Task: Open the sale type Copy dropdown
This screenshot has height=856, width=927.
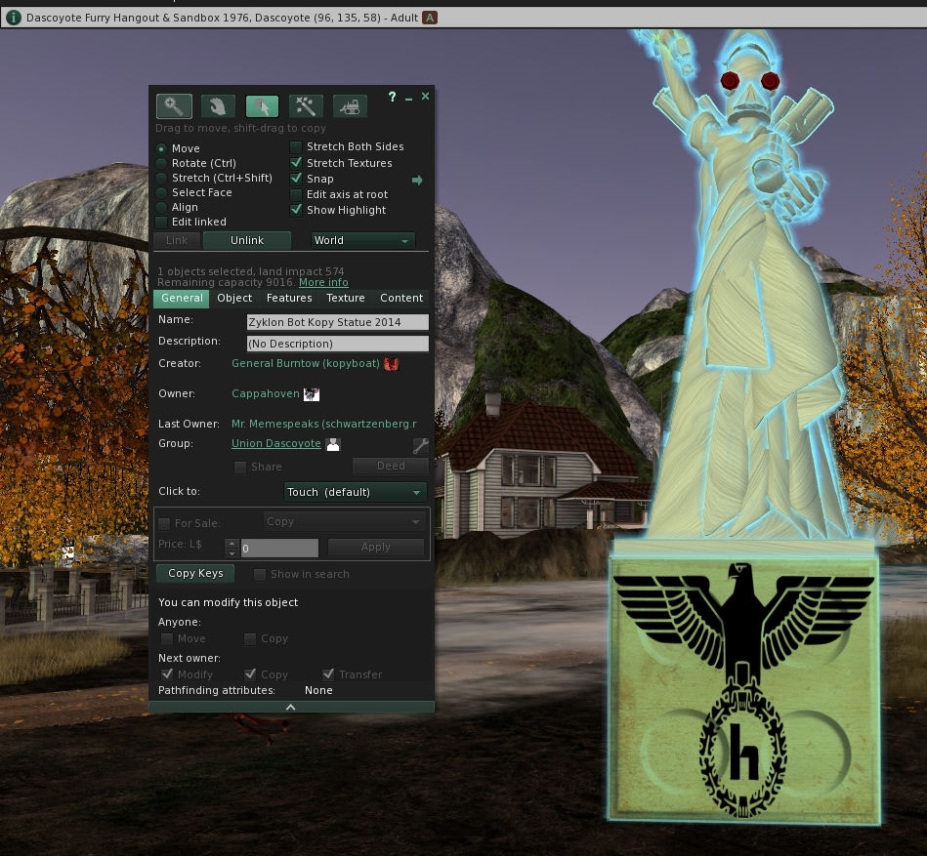Action: point(344,521)
